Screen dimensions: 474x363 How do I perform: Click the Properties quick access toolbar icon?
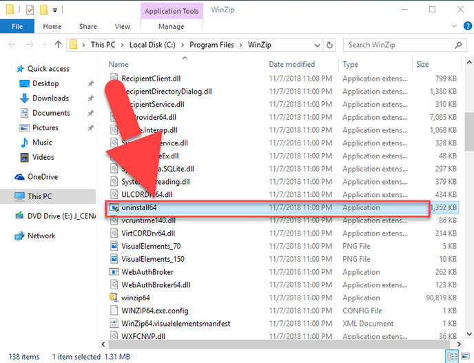(x=30, y=10)
